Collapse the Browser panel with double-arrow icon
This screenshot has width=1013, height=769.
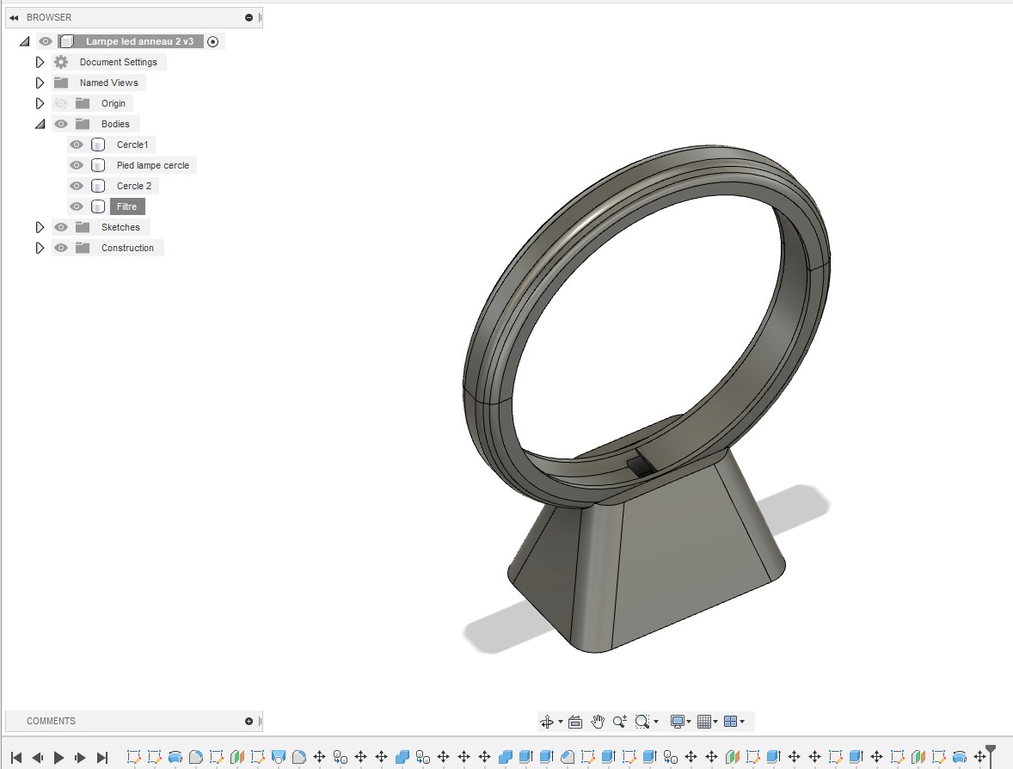pyautogui.click(x=14, y=17)
